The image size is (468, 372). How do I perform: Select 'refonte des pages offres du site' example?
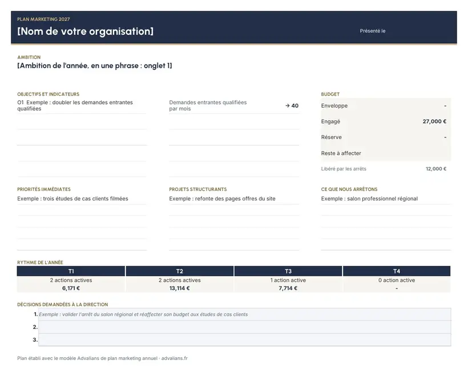click(223, 199)
